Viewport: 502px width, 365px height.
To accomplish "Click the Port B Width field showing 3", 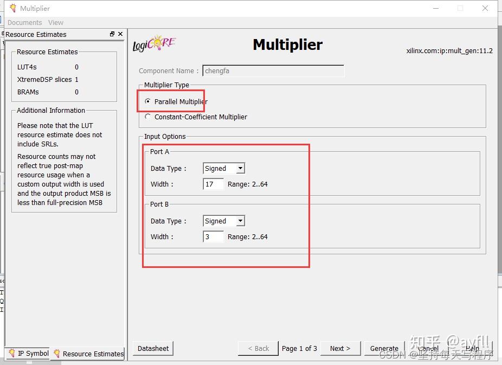I will tap(213, 236).
